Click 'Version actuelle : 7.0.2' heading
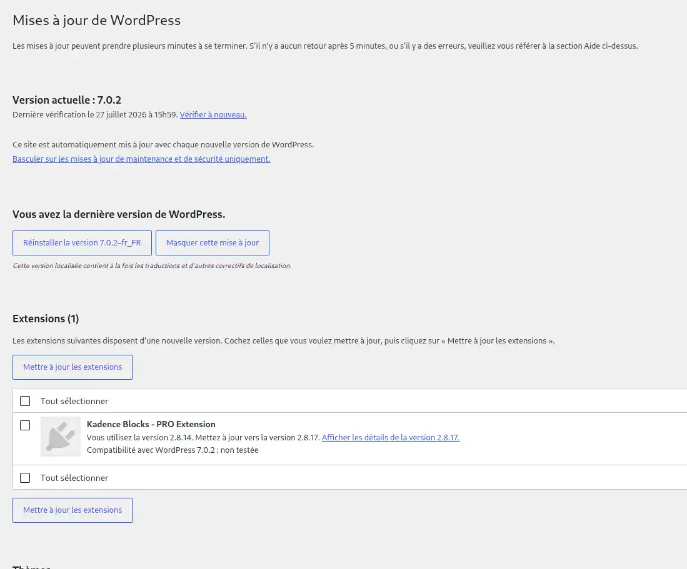 67,100
